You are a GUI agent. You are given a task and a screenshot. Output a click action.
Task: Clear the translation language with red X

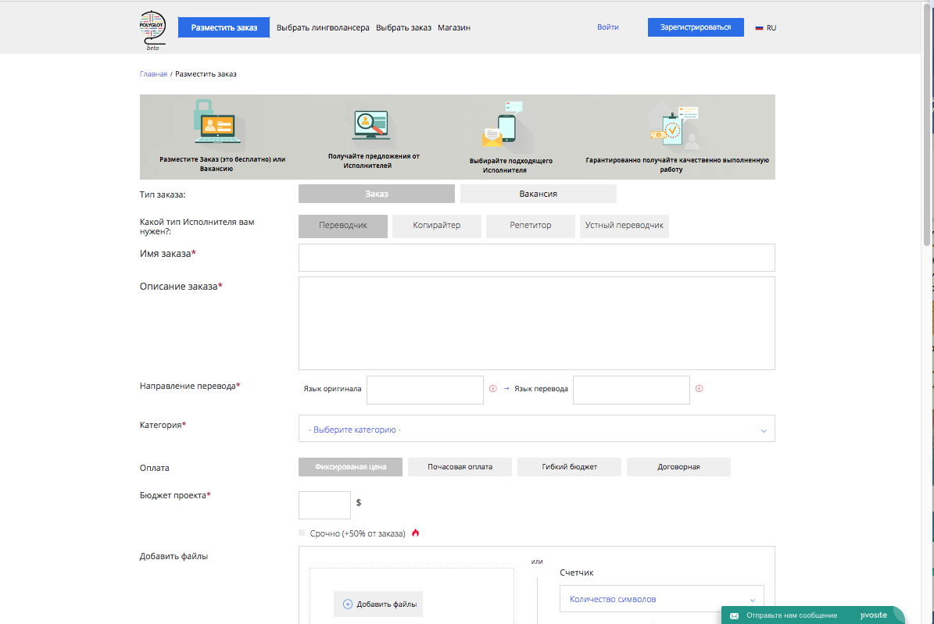tap(699, 389)
